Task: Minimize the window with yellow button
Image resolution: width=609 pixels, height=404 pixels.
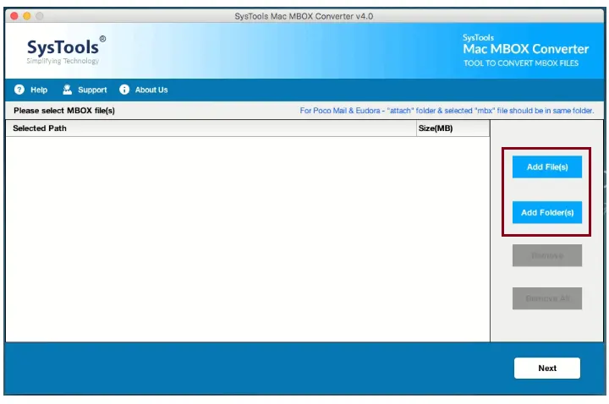Action: [27, 16]
